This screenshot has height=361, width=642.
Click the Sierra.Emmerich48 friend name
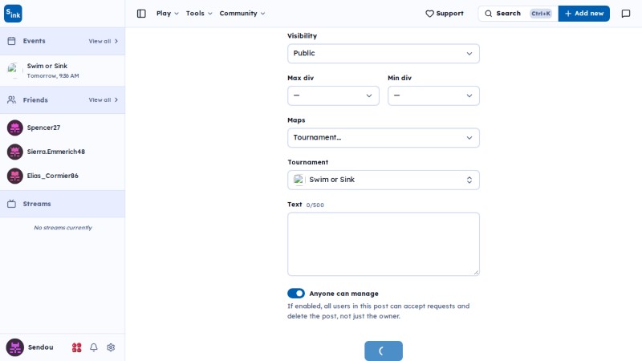pos(56,152)
